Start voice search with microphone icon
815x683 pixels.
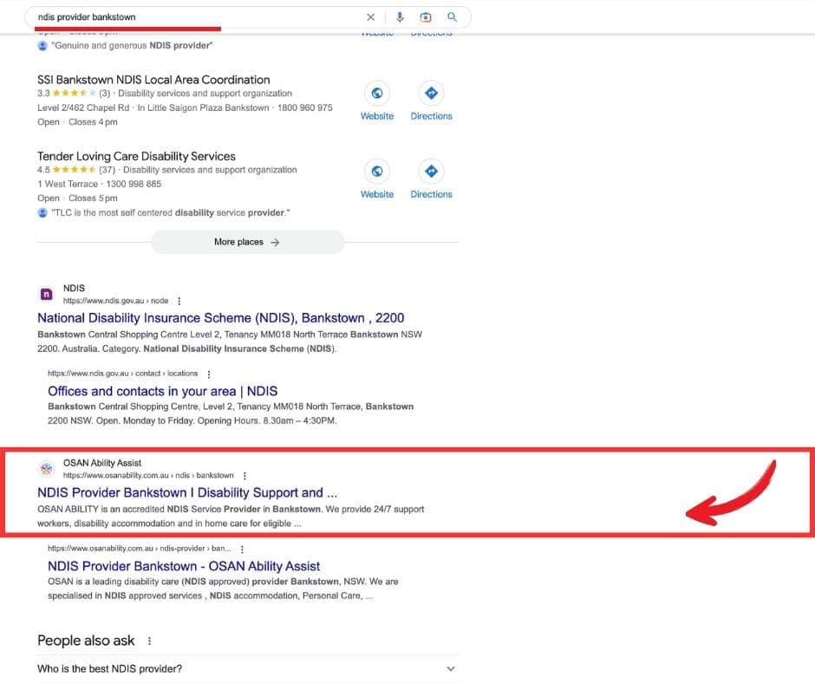tap(400, 17)
